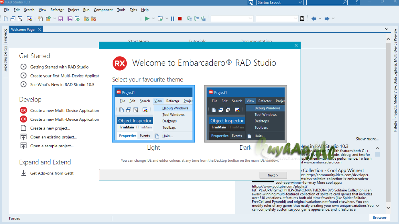Click the Remove File from Project icon
This screenshot has width=399, height=224.
click(94, 19)
